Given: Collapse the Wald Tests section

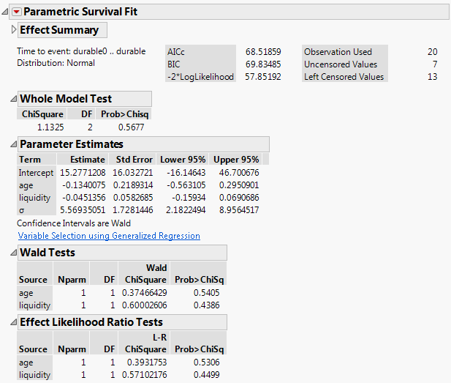Looking at the screenshot, I should pos(14,253).
